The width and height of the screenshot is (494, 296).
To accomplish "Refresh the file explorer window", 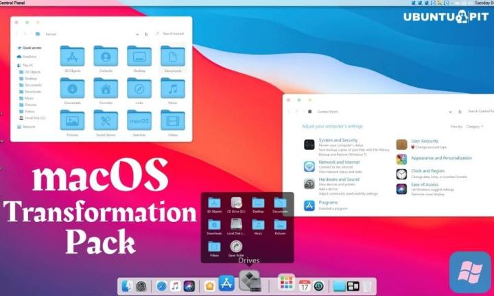I will tap(146, 34).
